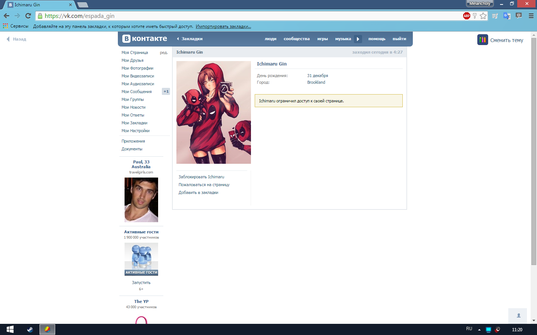Reload the page with refresh icon
This screenshot has height=335, width=537.
[28, 16]
